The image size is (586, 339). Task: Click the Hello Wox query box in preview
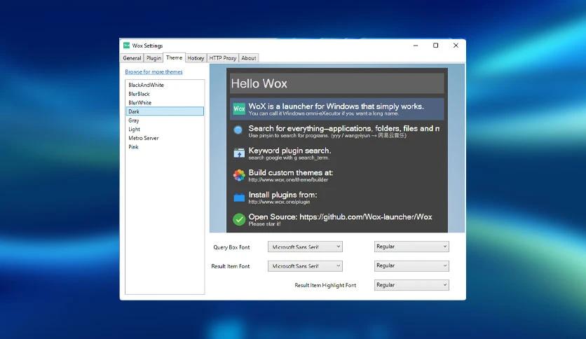[x=336, y=83]
